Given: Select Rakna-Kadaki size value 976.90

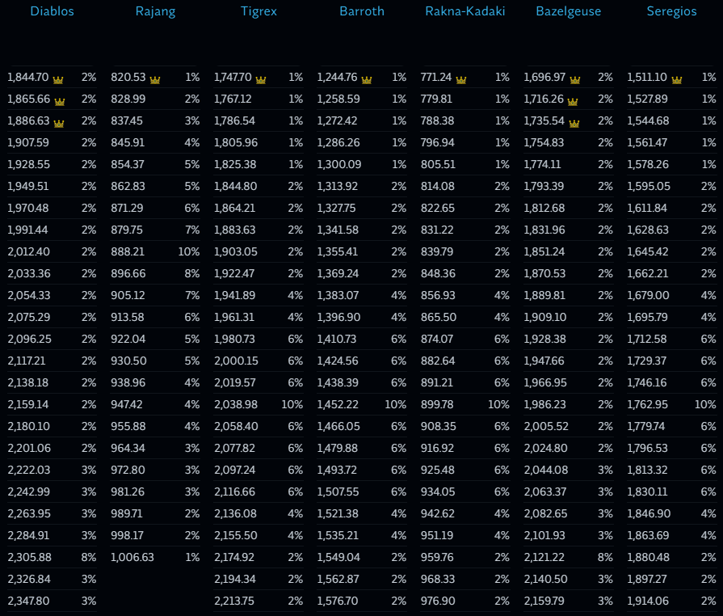Looking at the screenshot, I should click(438, 601).
